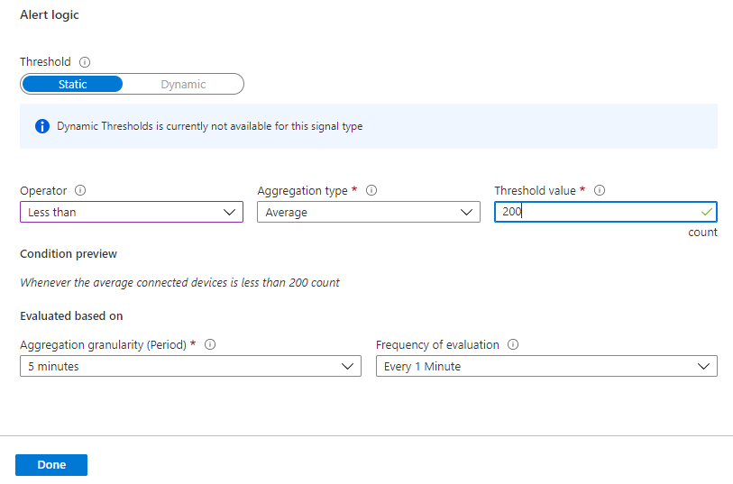The height and width of the screenshot is (484, 733).
Task: Switch to the Dynamic threshold option
Action: [x=183, y=85]
